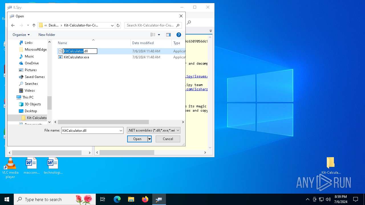Open the Windows Start menu
365x205 pixels.
(7, 199)
